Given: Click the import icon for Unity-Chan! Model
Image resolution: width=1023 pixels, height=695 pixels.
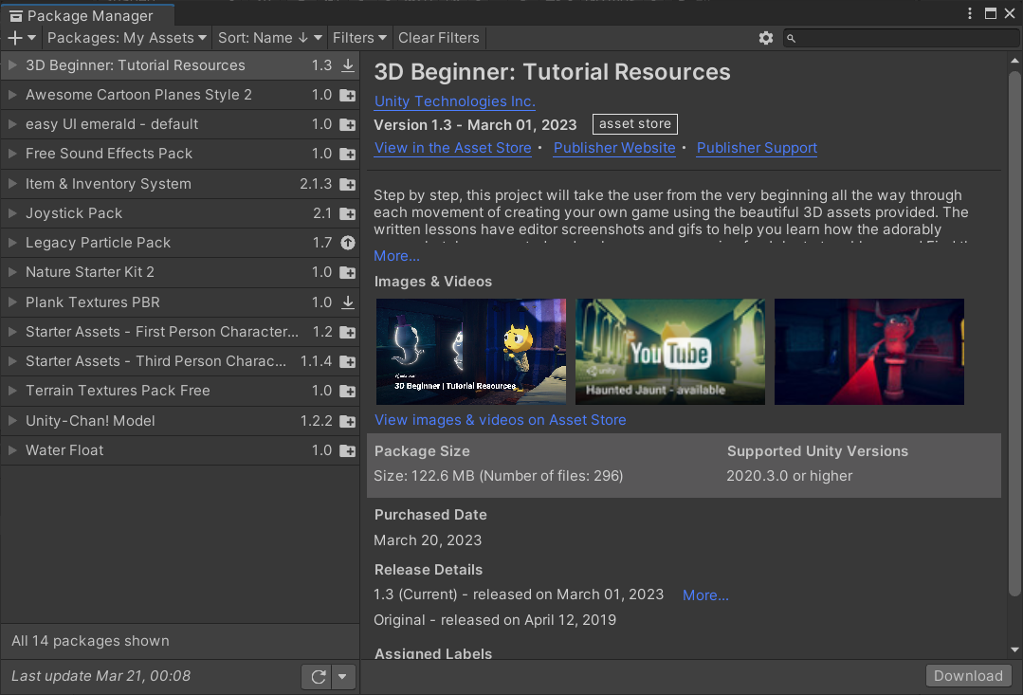Looking at the screenshot, I should pyautogui.click(x=348, y=422).
